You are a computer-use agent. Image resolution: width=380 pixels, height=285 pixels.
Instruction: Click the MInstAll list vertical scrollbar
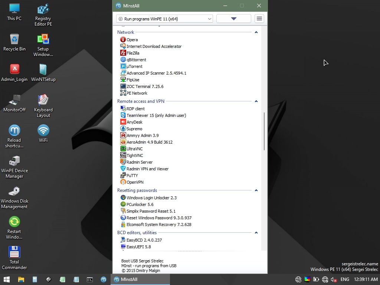tap(264, 131)
